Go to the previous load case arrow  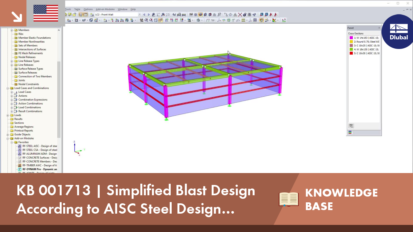pos(144,15)
